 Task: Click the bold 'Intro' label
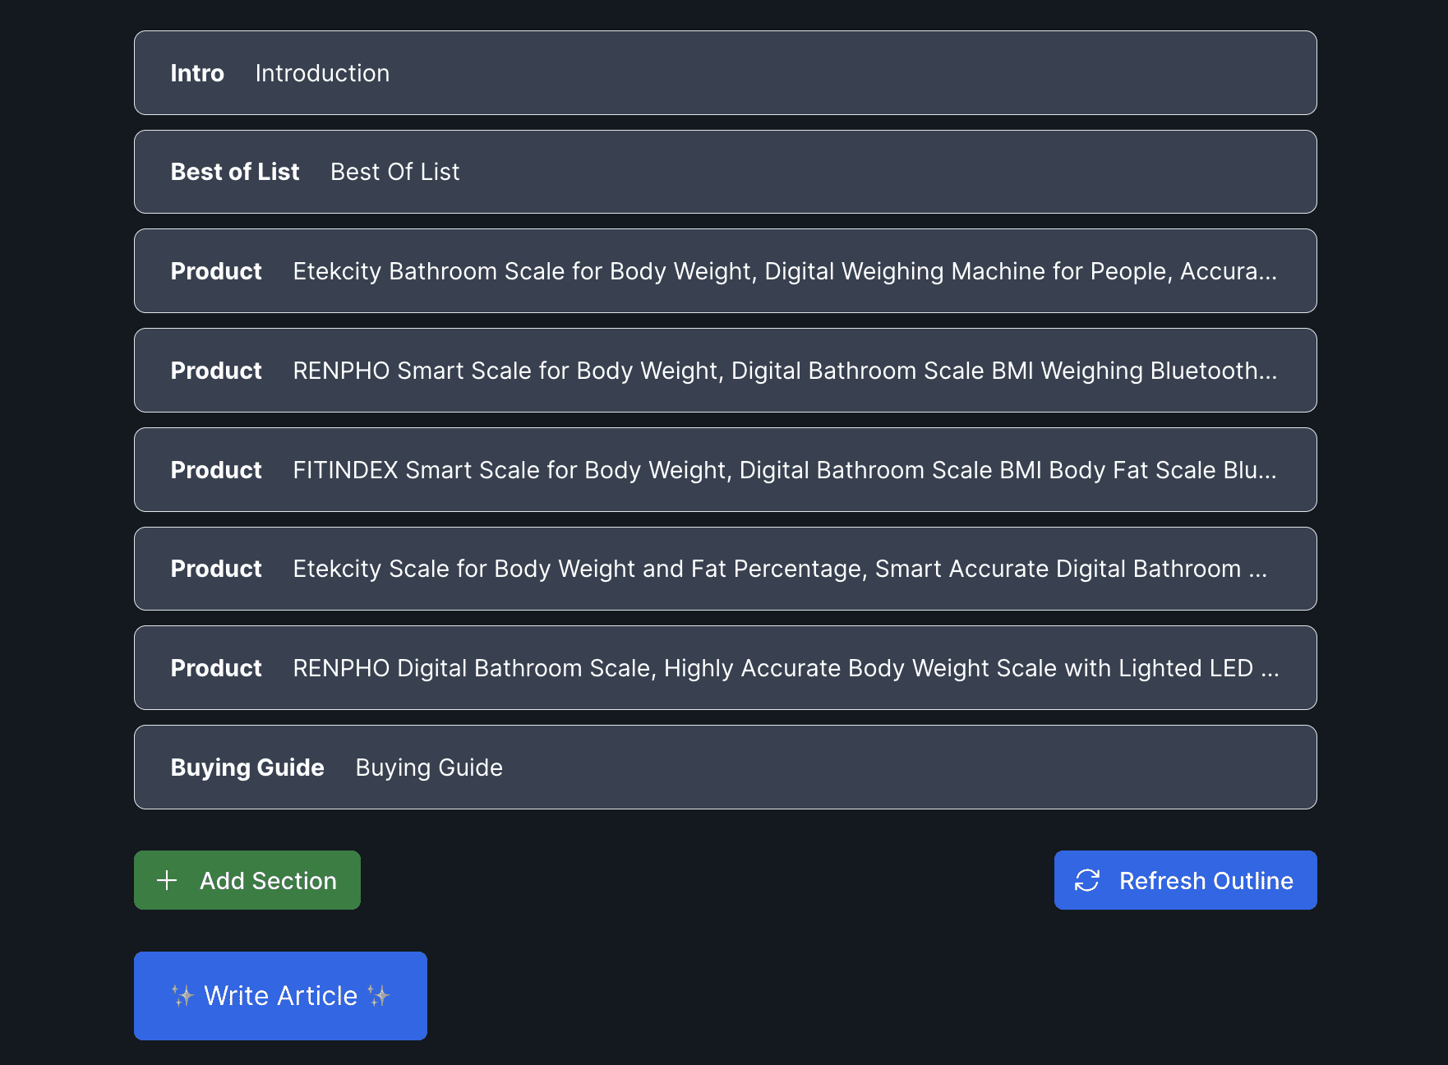[197, 73]
